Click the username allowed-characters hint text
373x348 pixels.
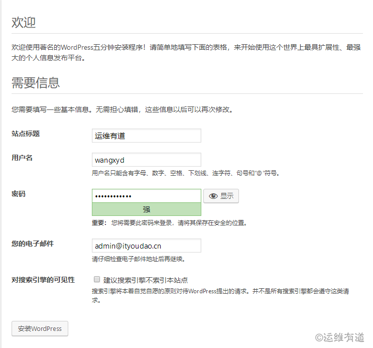coord(185,173)
